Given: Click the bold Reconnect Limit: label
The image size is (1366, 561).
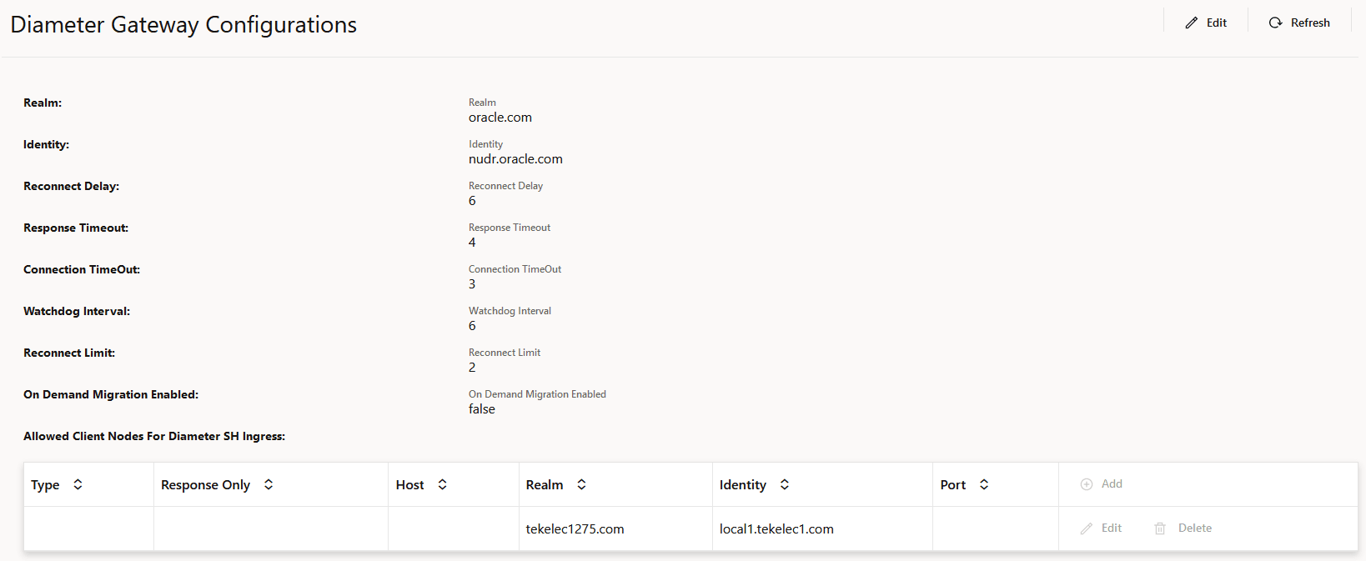Looking at the screenshot, I should coord(69,353).
